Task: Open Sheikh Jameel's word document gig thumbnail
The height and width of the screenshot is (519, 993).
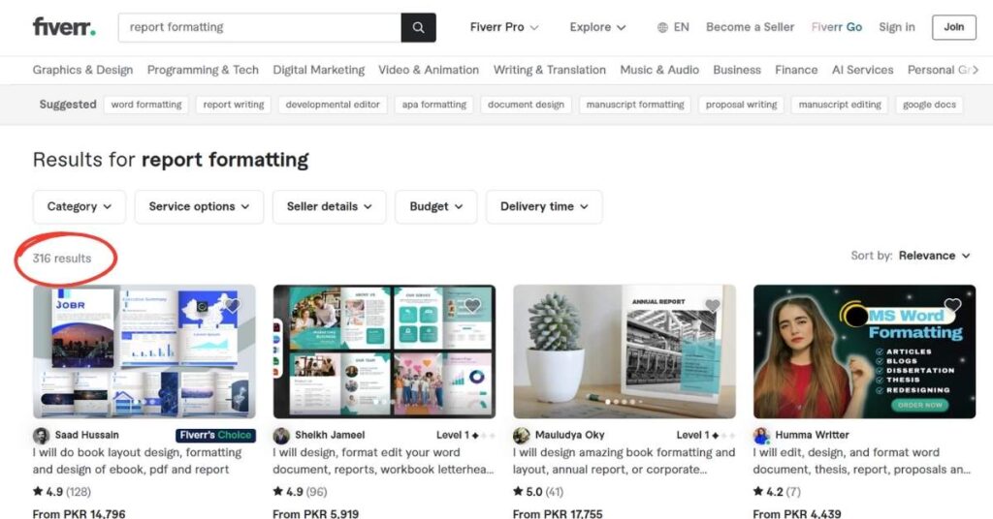Action: 384,351
